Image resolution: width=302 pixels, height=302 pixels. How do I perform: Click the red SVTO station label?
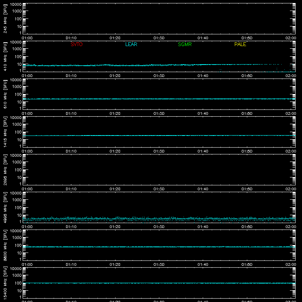coord(77,44)
